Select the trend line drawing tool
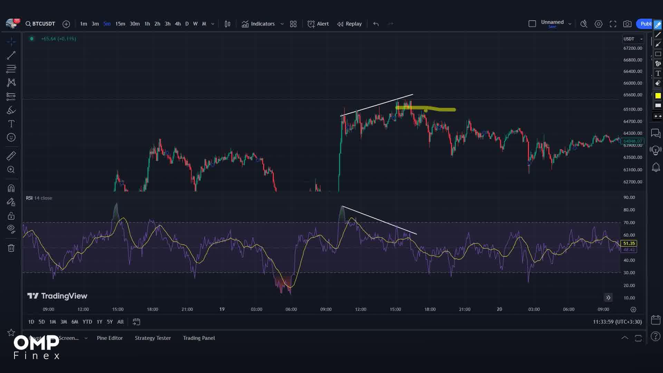Viewport: 663px width, 373px height. 11,55
